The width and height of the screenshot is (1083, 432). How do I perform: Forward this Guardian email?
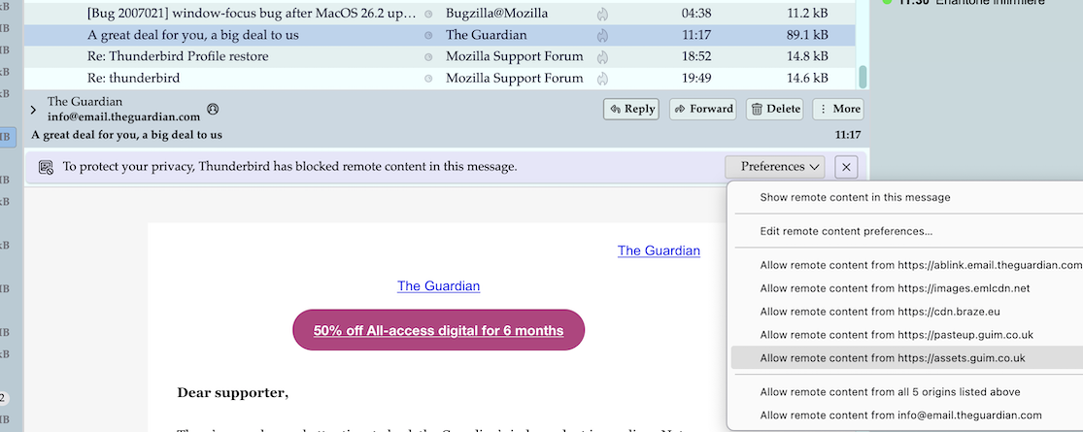pos(702,109)
